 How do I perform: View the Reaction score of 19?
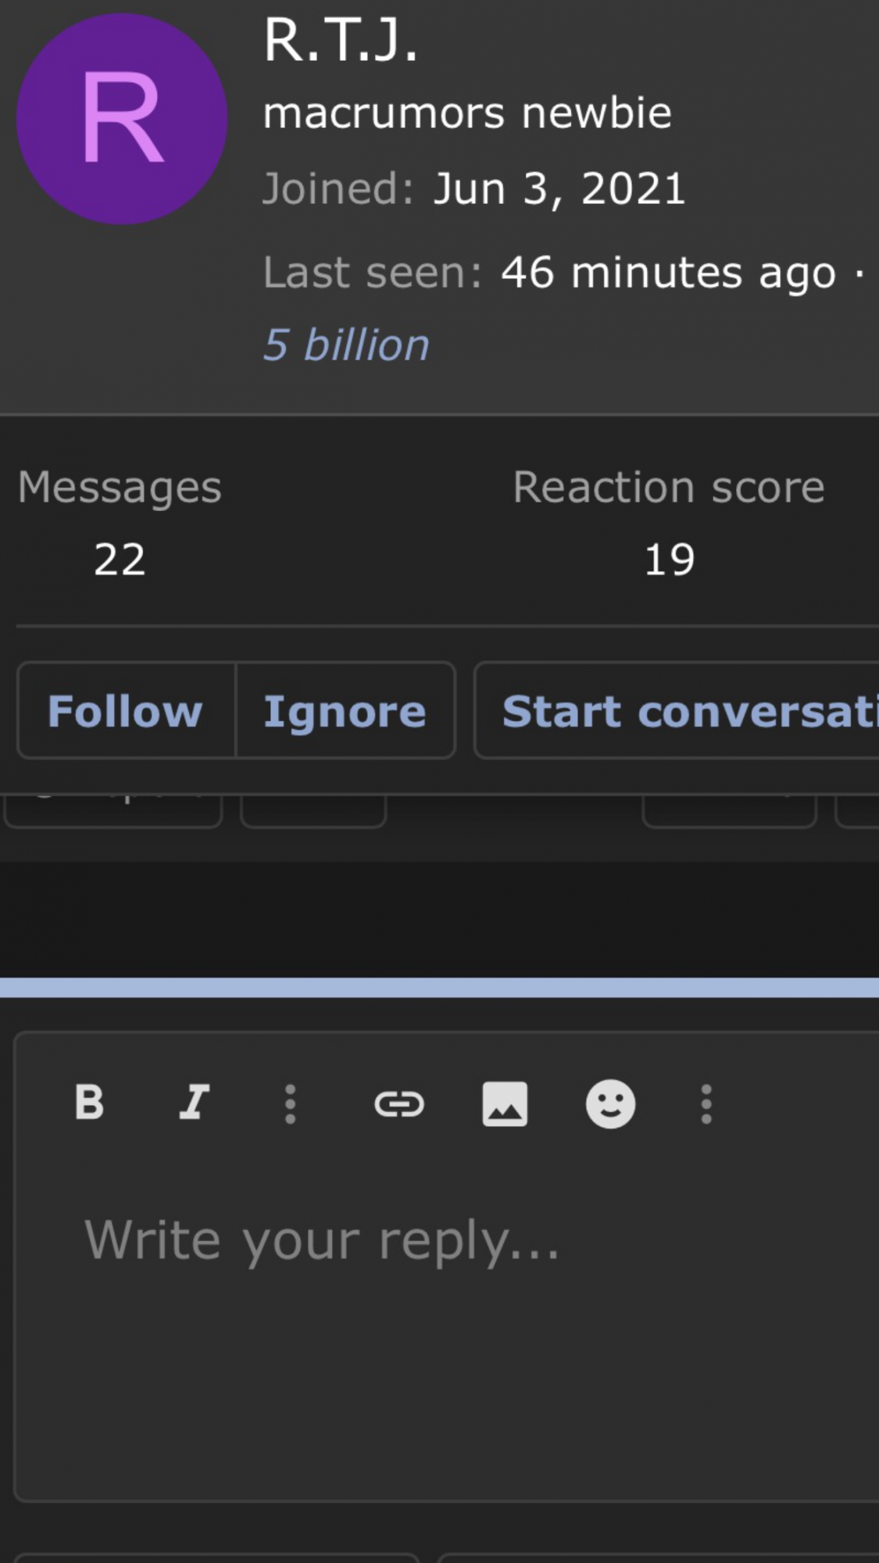670,560
